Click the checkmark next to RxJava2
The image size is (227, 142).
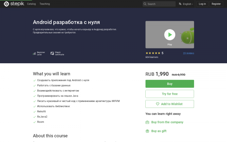(x=34, y=117)
